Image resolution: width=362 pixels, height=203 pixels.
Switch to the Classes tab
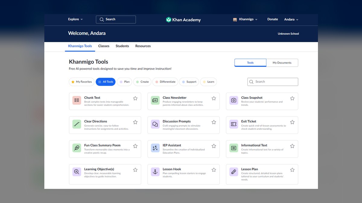104,46
